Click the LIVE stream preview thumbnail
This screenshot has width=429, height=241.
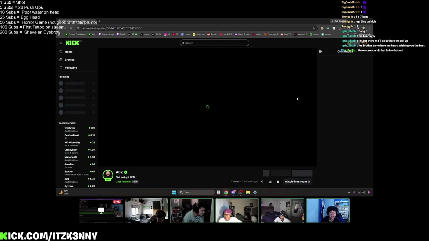(x=101, y=211)
